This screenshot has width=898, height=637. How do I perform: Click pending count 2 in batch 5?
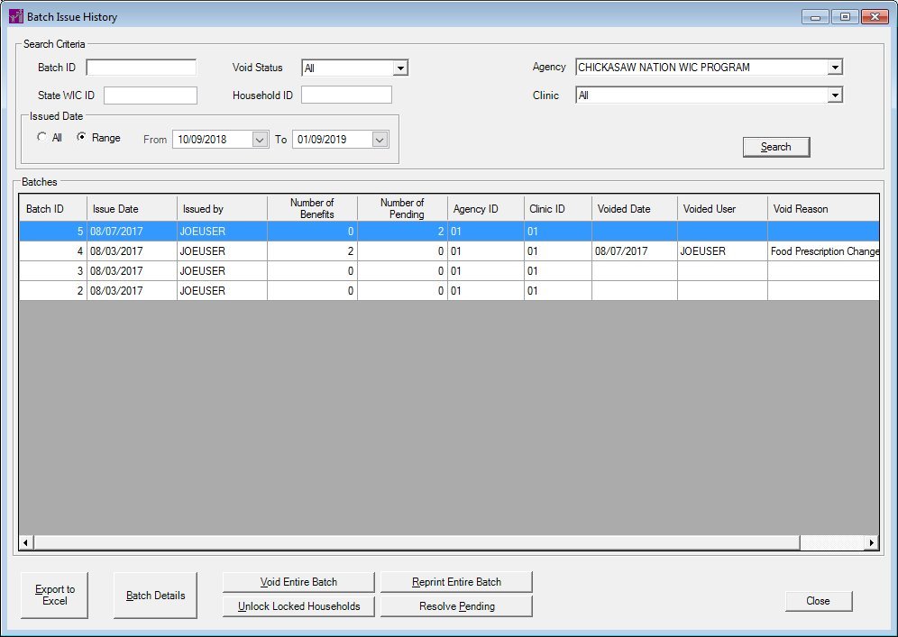[x=403, y=232]
